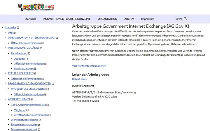Open the Depositar link
This screenshot has height=131, width=210.
tap(20, 59)
